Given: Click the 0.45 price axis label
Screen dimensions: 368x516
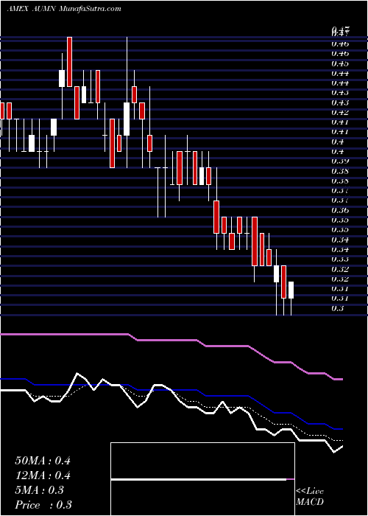Looking at the screenshot, I should (x=340, y=63).
